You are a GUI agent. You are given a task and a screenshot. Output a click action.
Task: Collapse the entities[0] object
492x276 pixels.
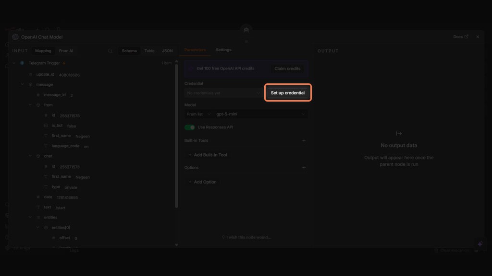point(37,228)
